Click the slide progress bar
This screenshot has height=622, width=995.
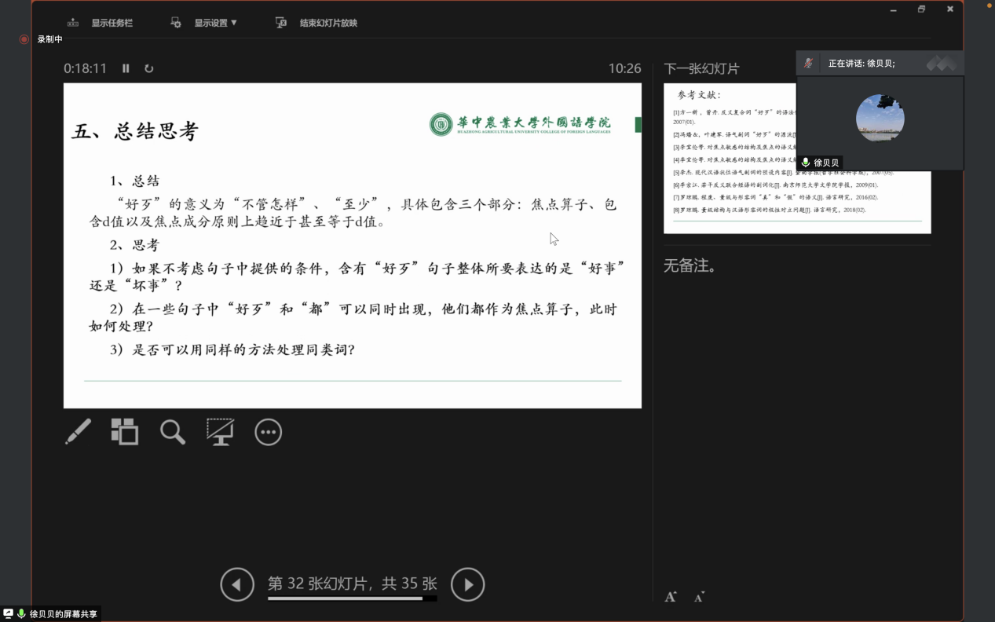(x=352, y=598)
